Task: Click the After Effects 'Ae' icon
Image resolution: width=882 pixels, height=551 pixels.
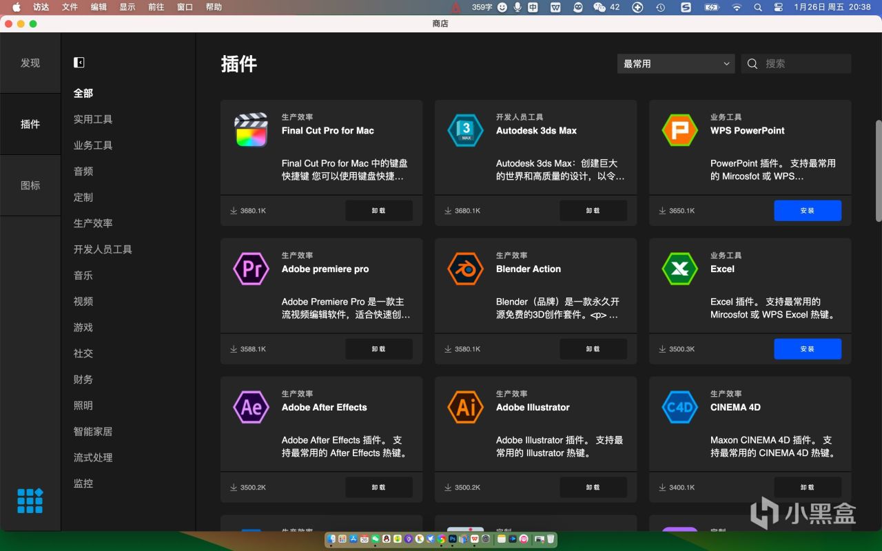Action: (251, 407)
